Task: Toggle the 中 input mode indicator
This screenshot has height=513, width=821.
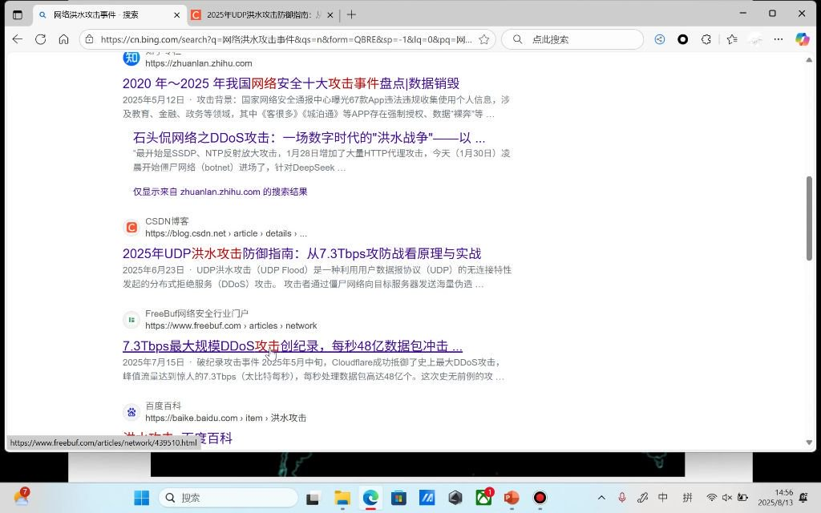Action: [x=663, y=497]
